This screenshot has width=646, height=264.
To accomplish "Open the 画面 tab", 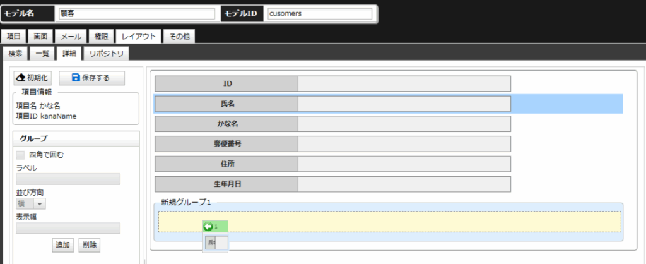I will [x=40, y=37].
